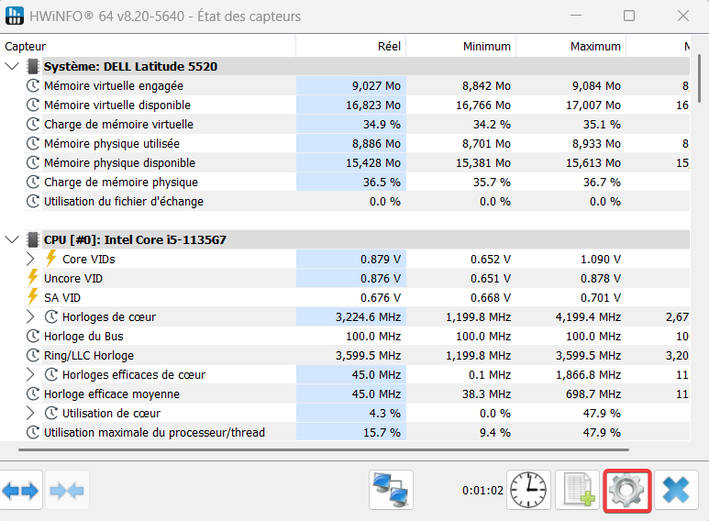Click the 3,224.6 MHz real value cell

[x=351, y=317]
